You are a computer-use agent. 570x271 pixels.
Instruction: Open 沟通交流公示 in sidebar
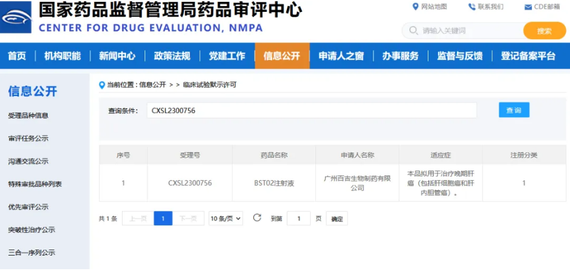29,161
